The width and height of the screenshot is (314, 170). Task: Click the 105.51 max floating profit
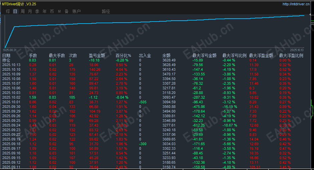pos(255,167)
